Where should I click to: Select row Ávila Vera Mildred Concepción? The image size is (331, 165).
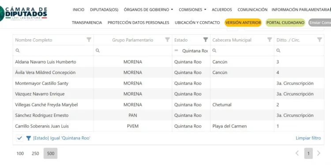point(169,73)
